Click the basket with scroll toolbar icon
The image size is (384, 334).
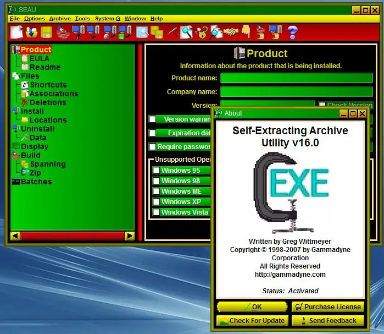[260, 32]
